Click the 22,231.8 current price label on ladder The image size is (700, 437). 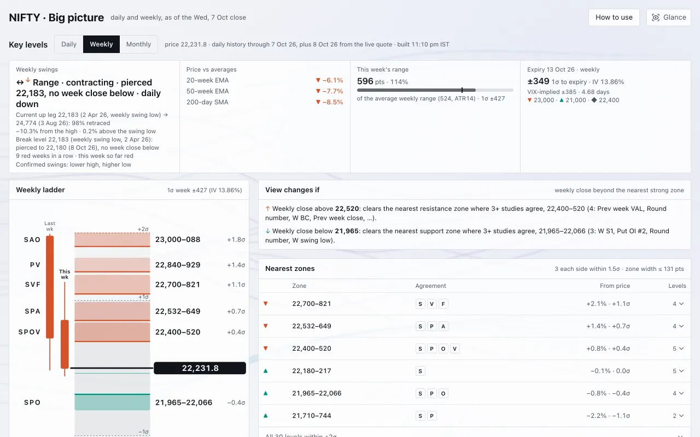[200, 368]
